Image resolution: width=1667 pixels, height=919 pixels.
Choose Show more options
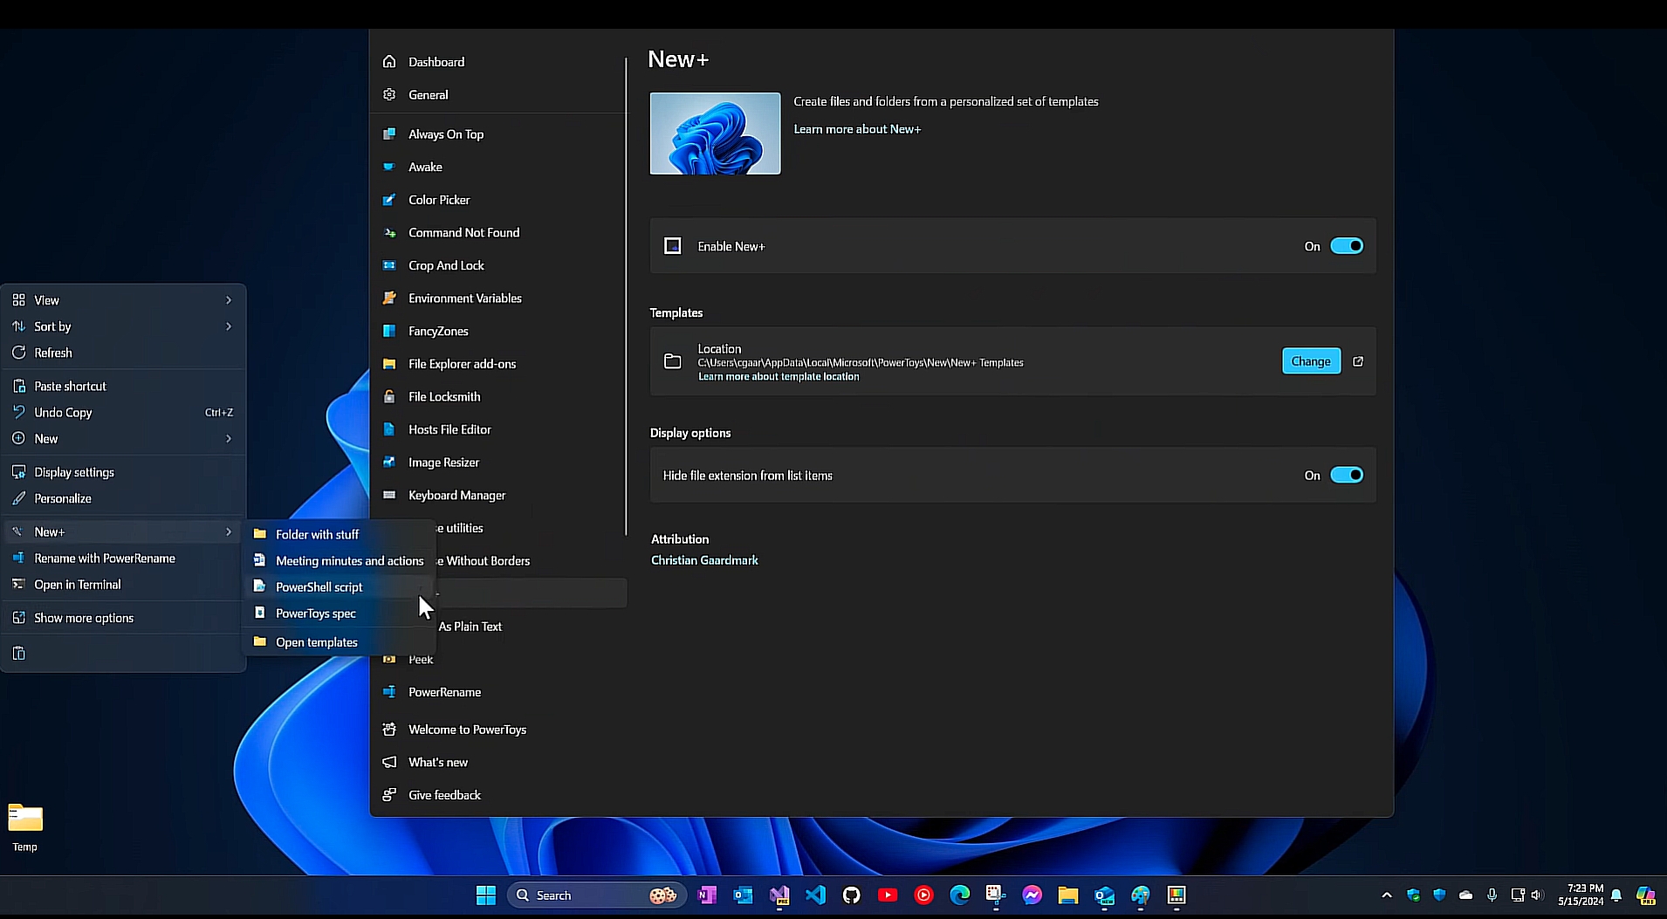tap(123, 618)
